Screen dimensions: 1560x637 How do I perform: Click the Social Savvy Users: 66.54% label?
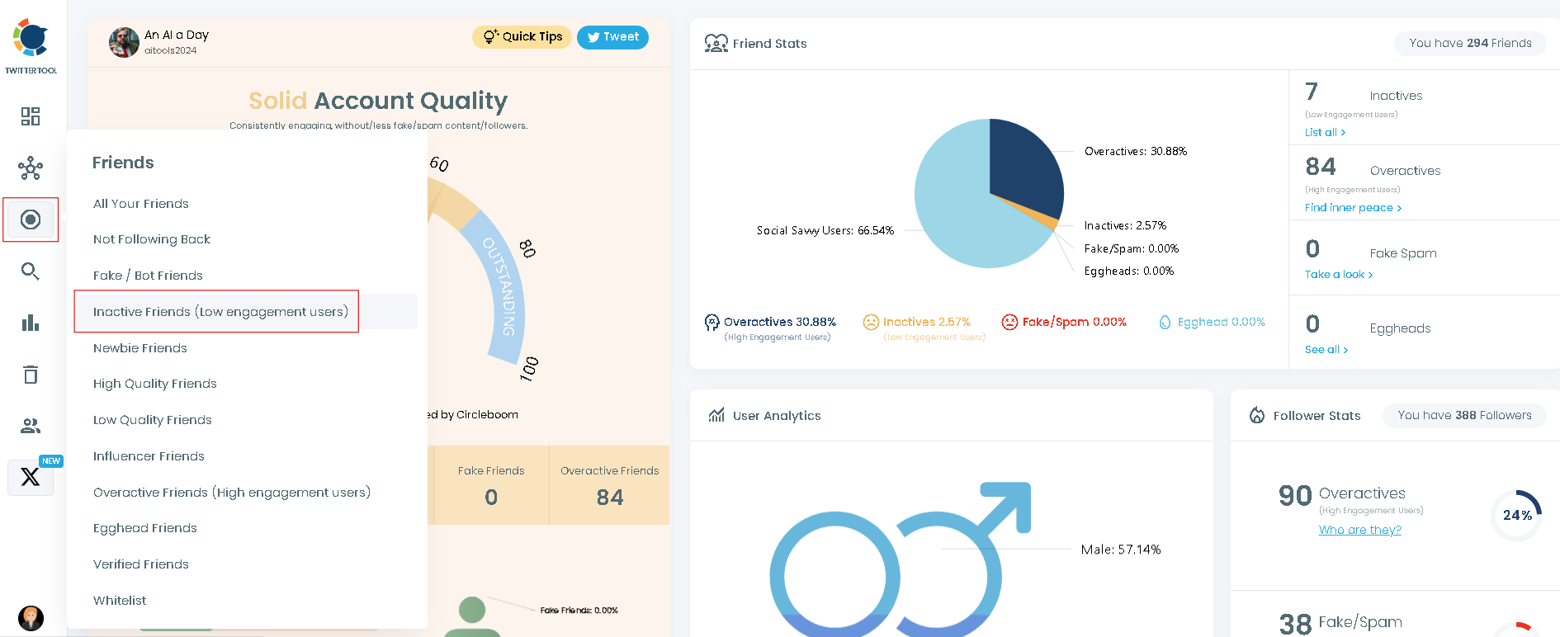pyautogui.click(x=825, y=230)
